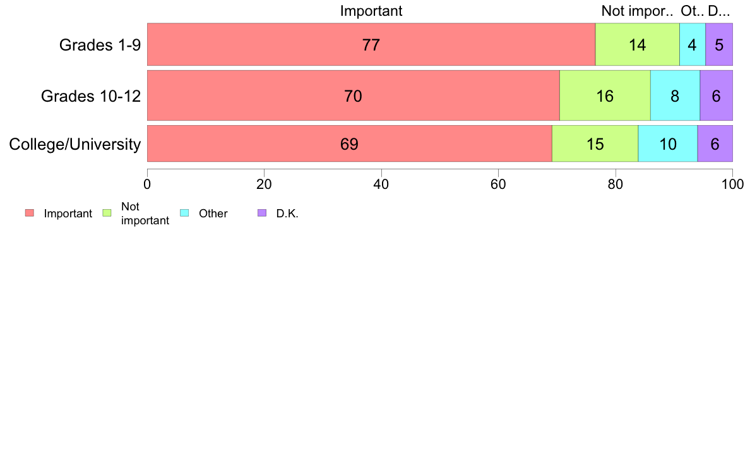The image size is (750, 465).
Task: Click the cyan Other legend swatch
Action: pyautogui.click(x=184, y=213)
